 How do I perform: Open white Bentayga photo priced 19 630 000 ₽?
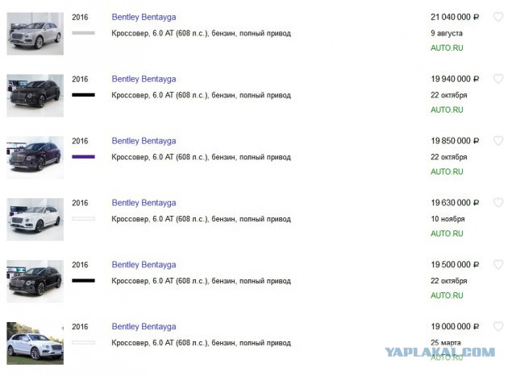click(35, 219)
